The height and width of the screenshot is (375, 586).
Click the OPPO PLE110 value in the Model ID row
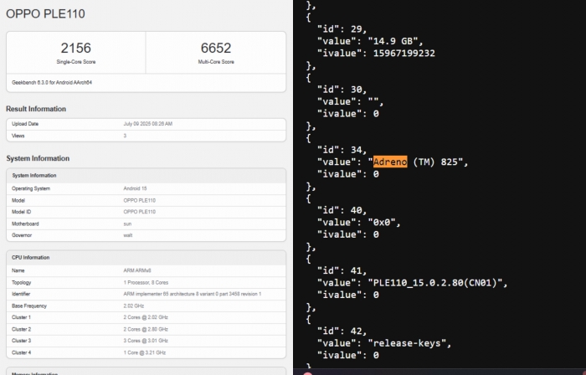[x=140, y=212]
